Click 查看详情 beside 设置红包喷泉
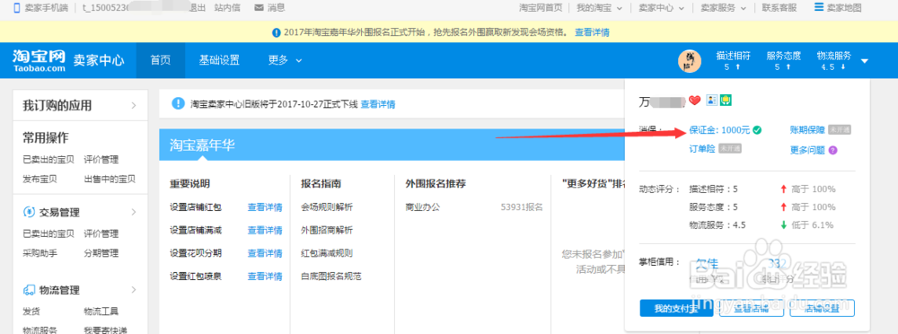Viewport: 898px width, 334px height. tap(265, 277)
